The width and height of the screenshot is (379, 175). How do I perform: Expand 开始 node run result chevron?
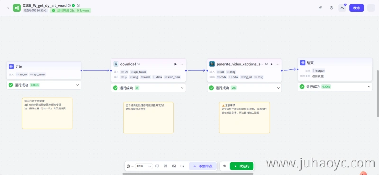[78, 85]
